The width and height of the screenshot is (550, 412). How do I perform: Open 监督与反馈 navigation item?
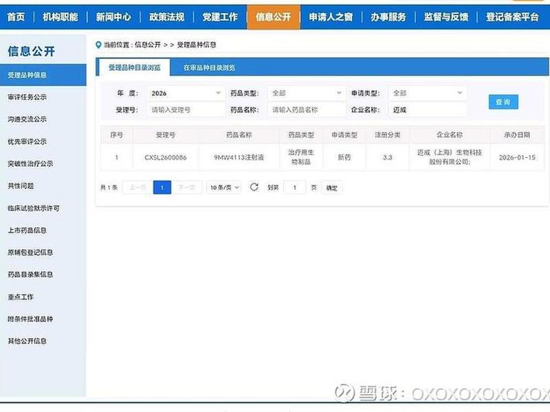pos(446,16)
